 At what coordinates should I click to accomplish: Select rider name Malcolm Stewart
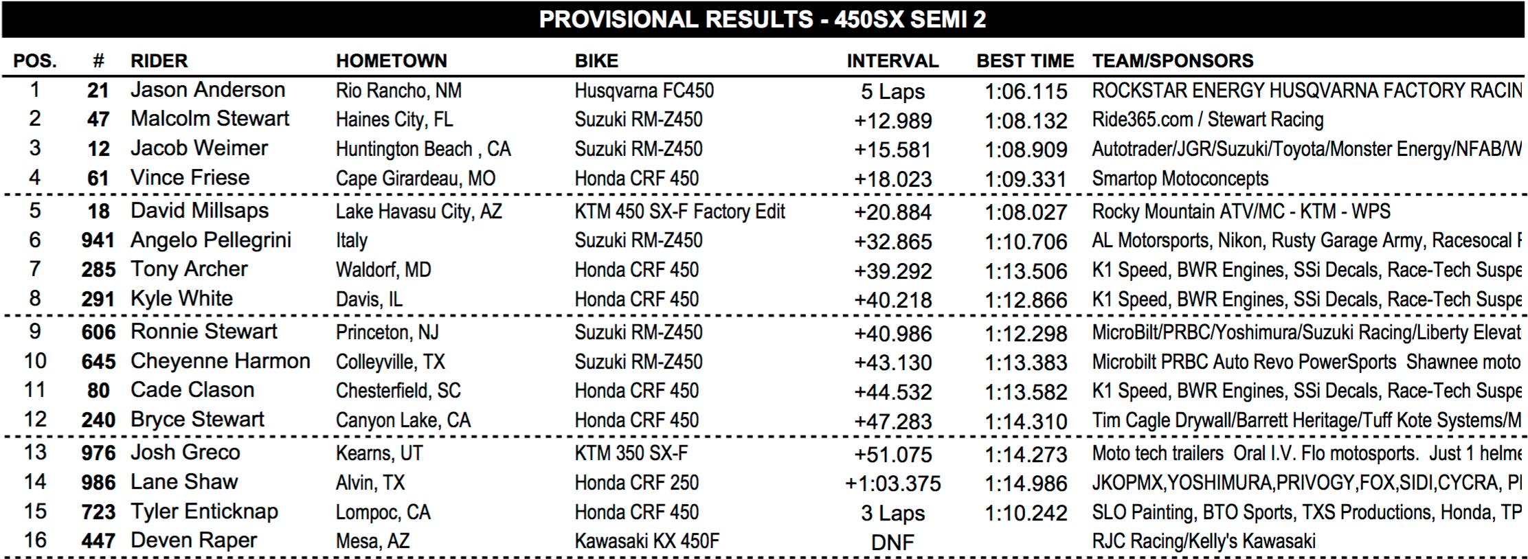pyautogui.click(x=210, y=119)
